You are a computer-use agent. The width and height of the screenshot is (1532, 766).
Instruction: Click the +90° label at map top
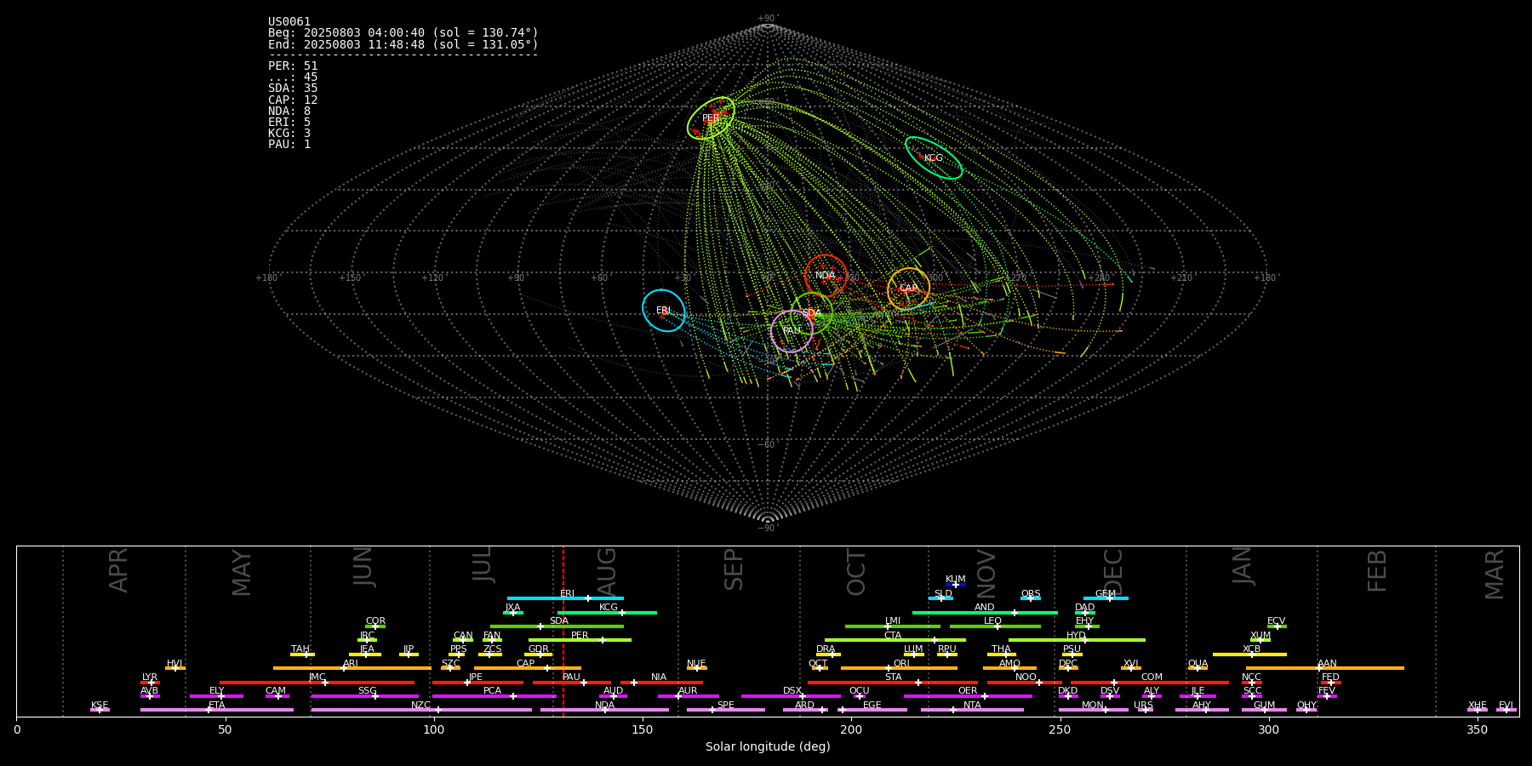pos(768,18)
